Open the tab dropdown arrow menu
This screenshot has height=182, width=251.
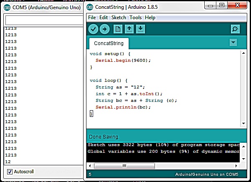click(233, 43)
